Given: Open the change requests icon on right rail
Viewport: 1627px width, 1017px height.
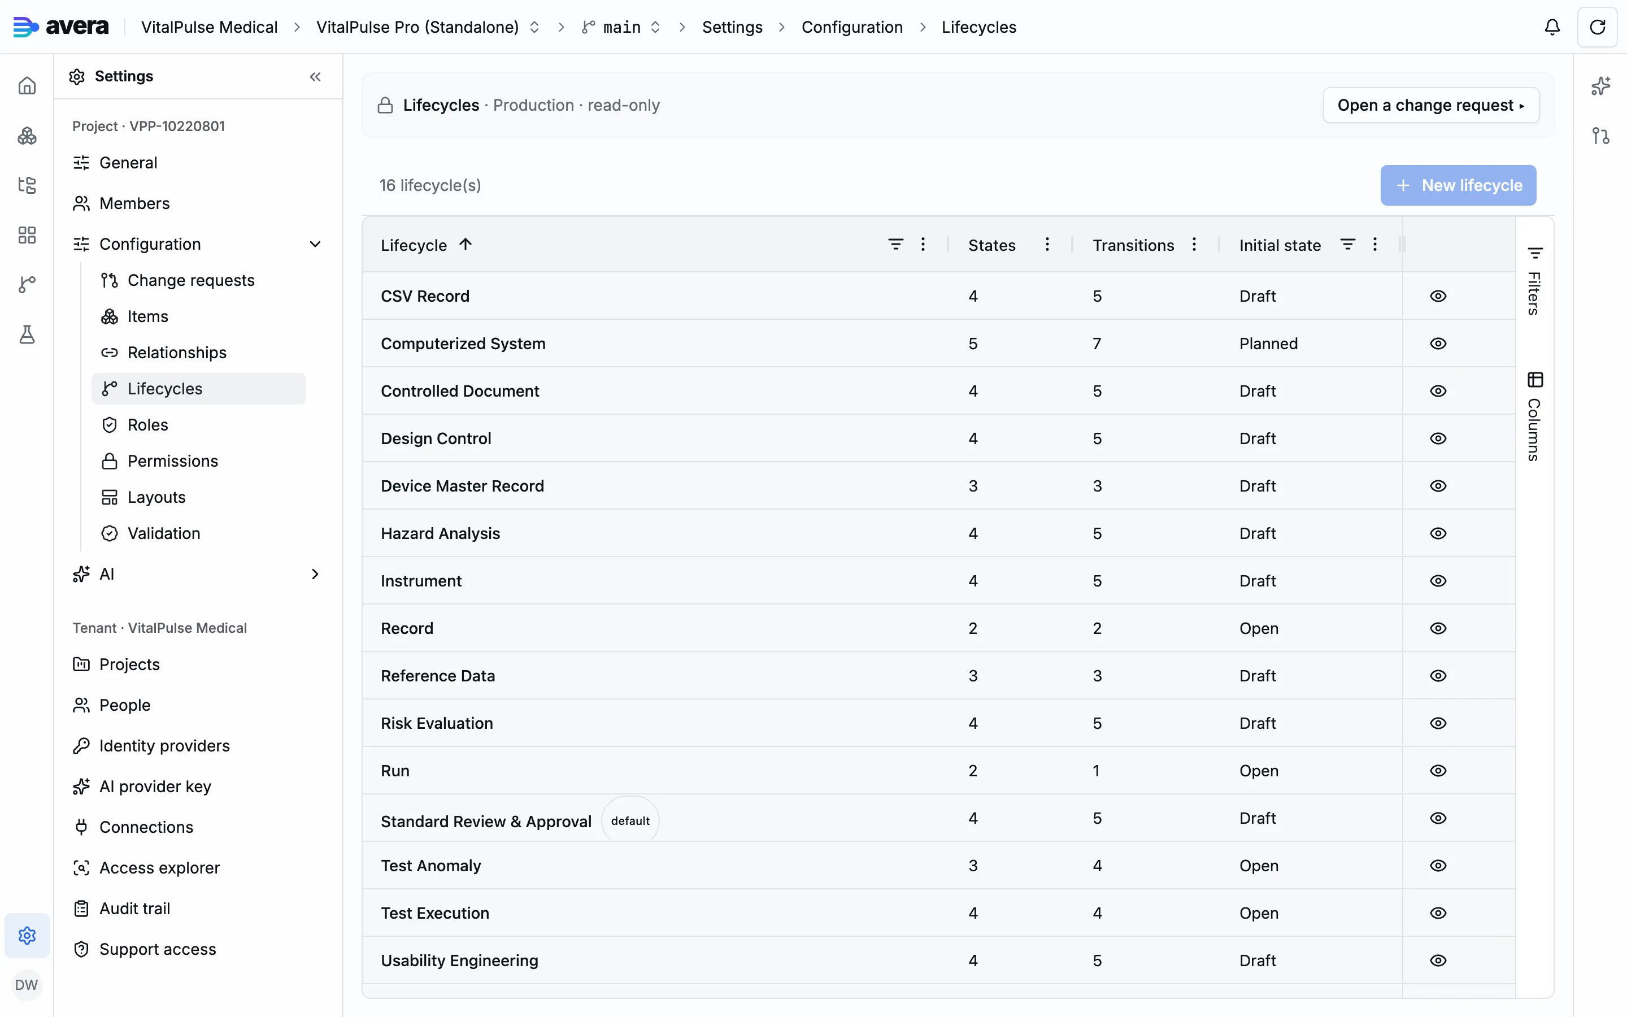Looking at the screenshot, I should pos(1601,135).
